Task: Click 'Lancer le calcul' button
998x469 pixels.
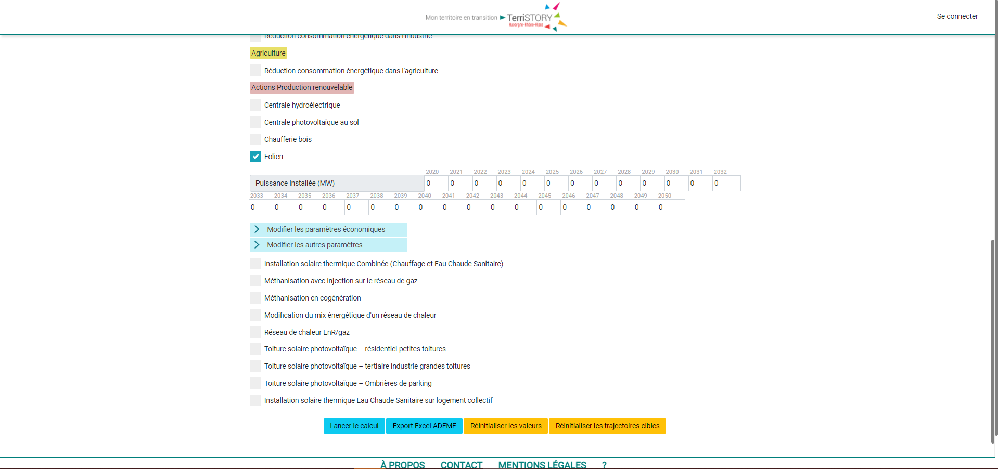Action: tap(354, 426)
